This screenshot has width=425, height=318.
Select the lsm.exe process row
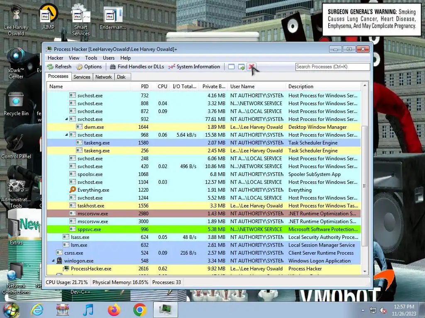[x=204, y=245]
